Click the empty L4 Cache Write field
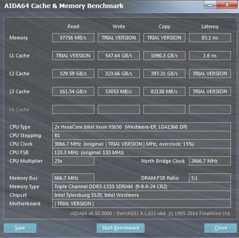 coord(119,109)
